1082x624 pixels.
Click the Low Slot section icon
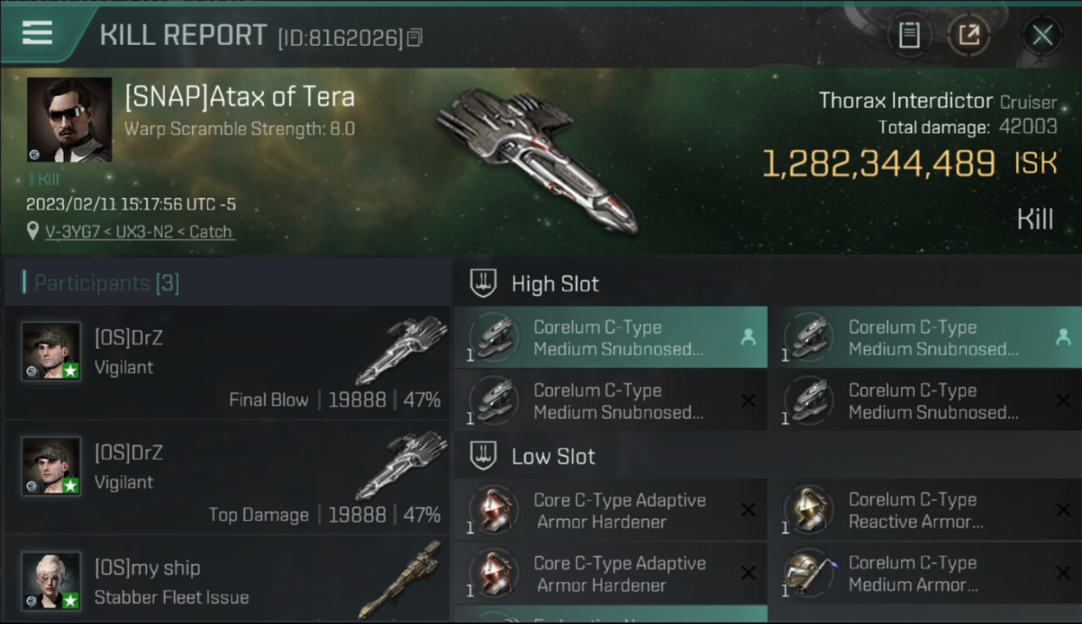click(484, 456)
